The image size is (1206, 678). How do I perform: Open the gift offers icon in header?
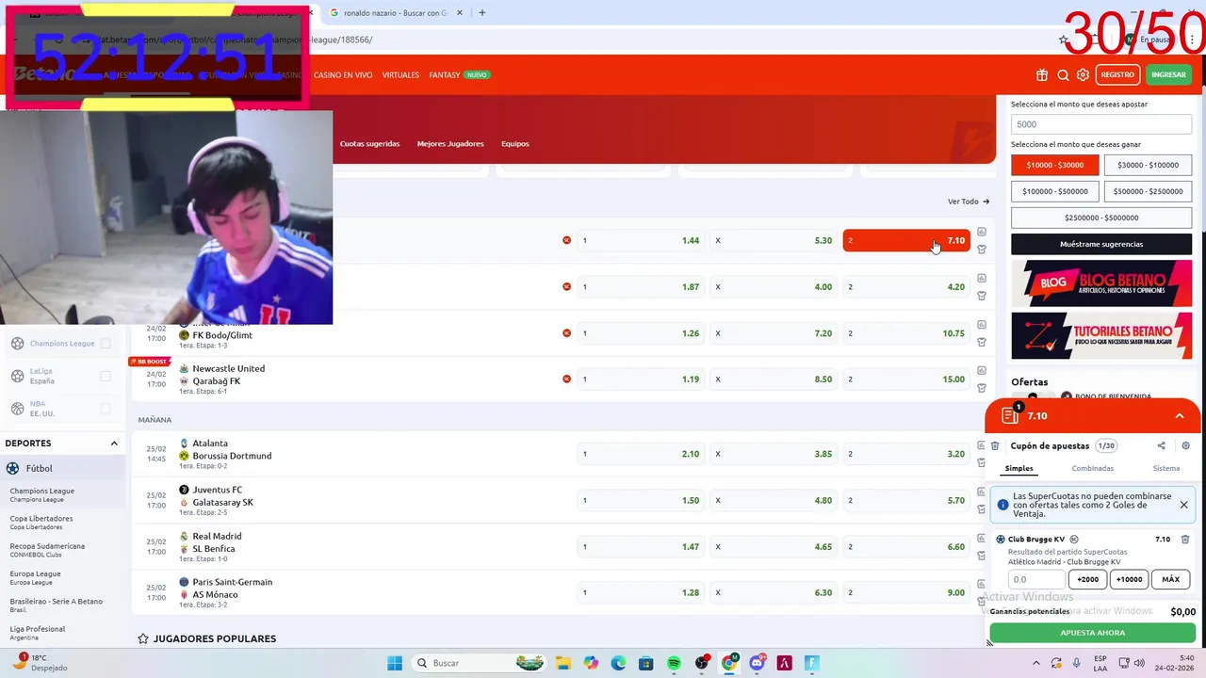tap(1041, 75)
